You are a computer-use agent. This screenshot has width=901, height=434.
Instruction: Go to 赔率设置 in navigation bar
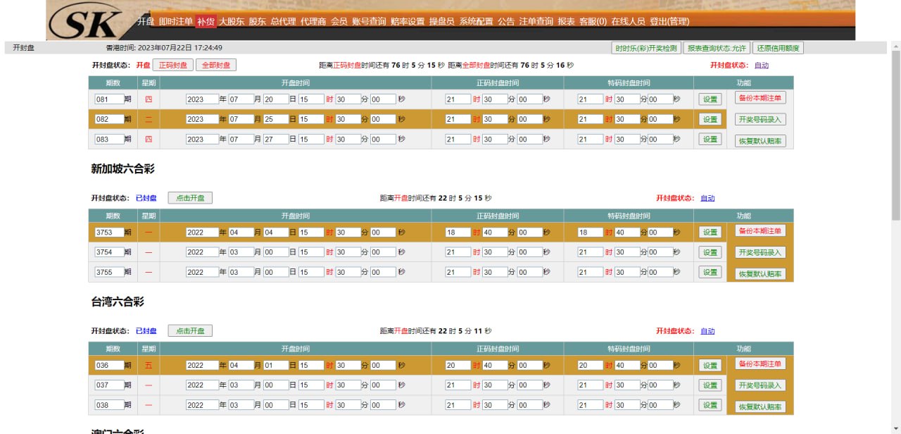408,22
